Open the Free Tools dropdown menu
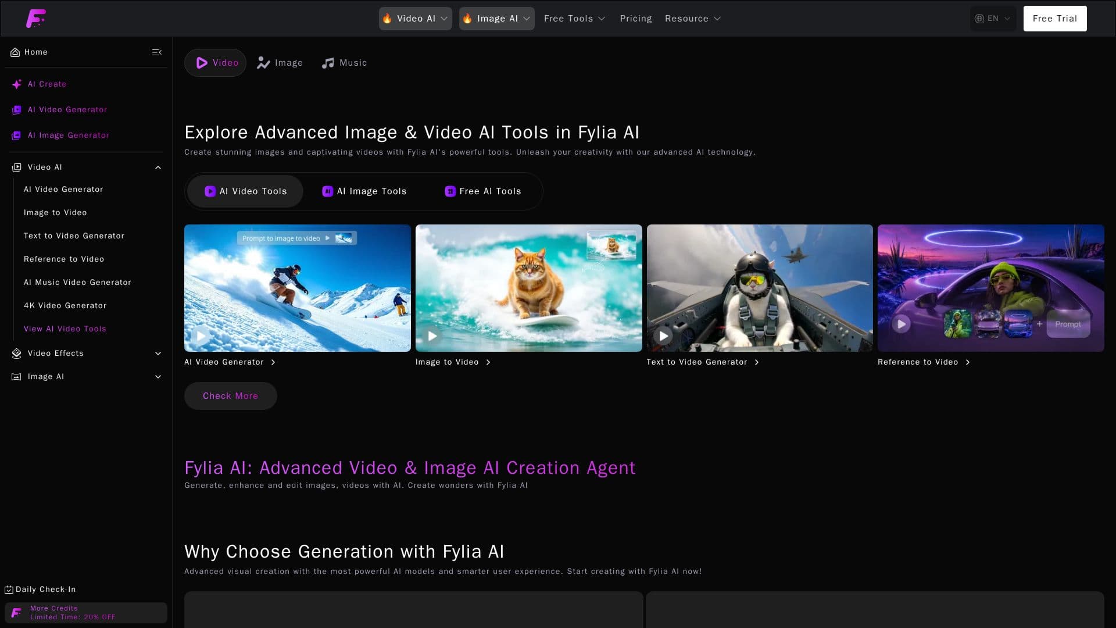The image size is (1116, 628). point(574,19)
